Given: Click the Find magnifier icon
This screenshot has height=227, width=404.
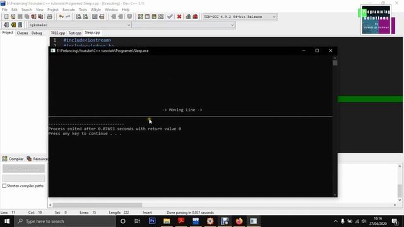Looking at the screenshot, I should [78, 16].
